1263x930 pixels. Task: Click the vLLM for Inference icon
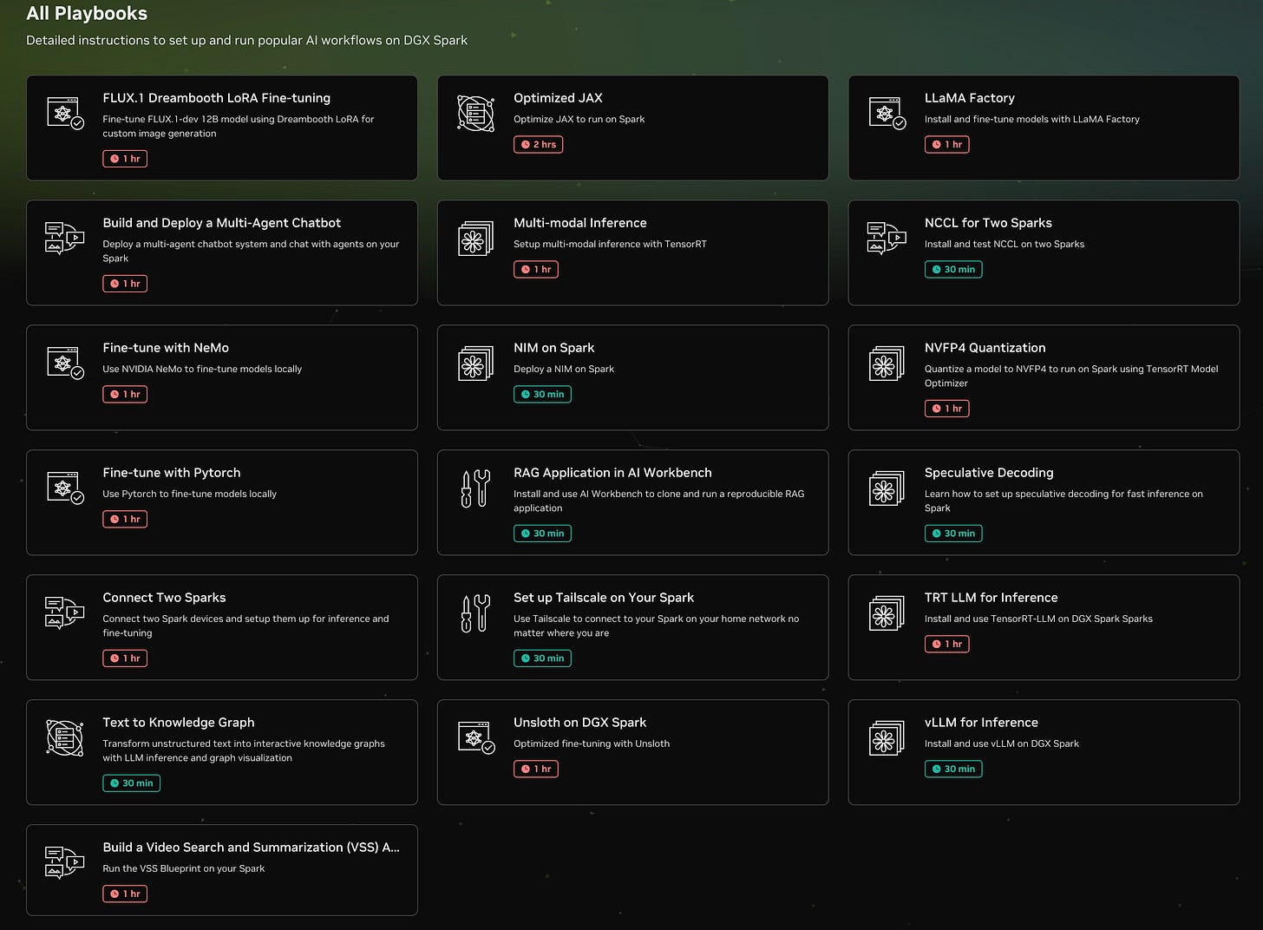887,737
